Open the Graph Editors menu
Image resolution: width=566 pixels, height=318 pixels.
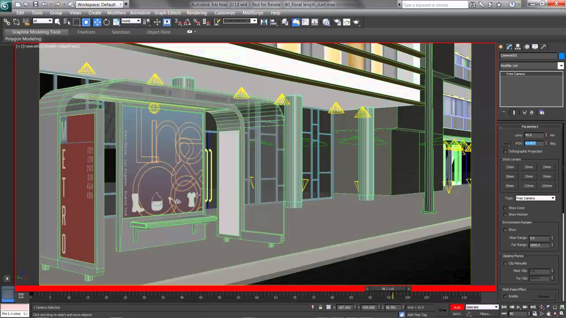(168, 13)
